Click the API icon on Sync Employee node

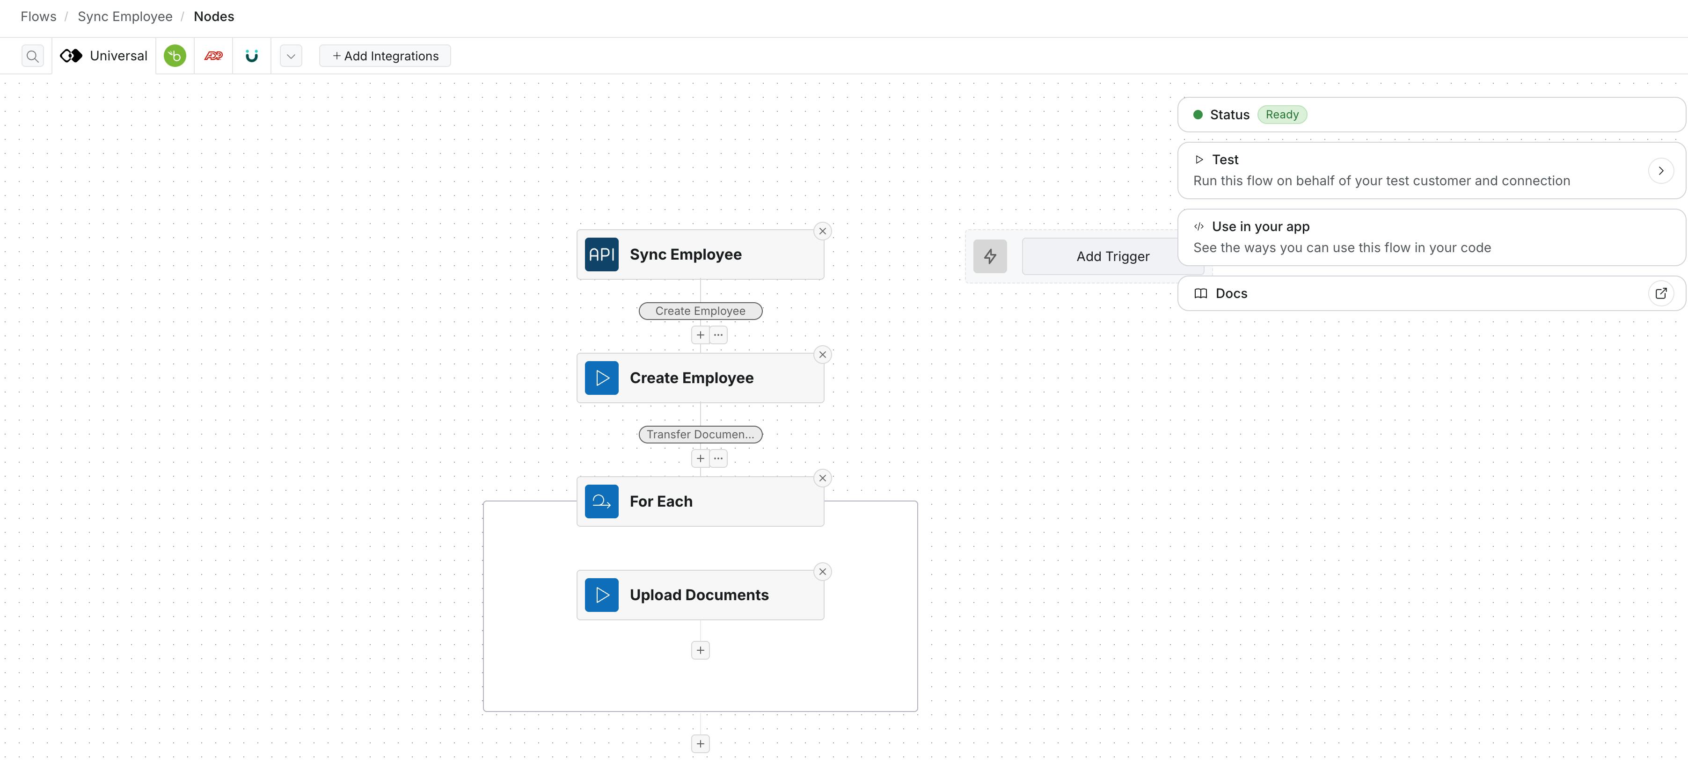601,254
